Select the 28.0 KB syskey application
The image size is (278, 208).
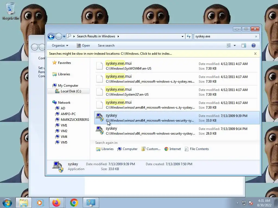(176, 131)
